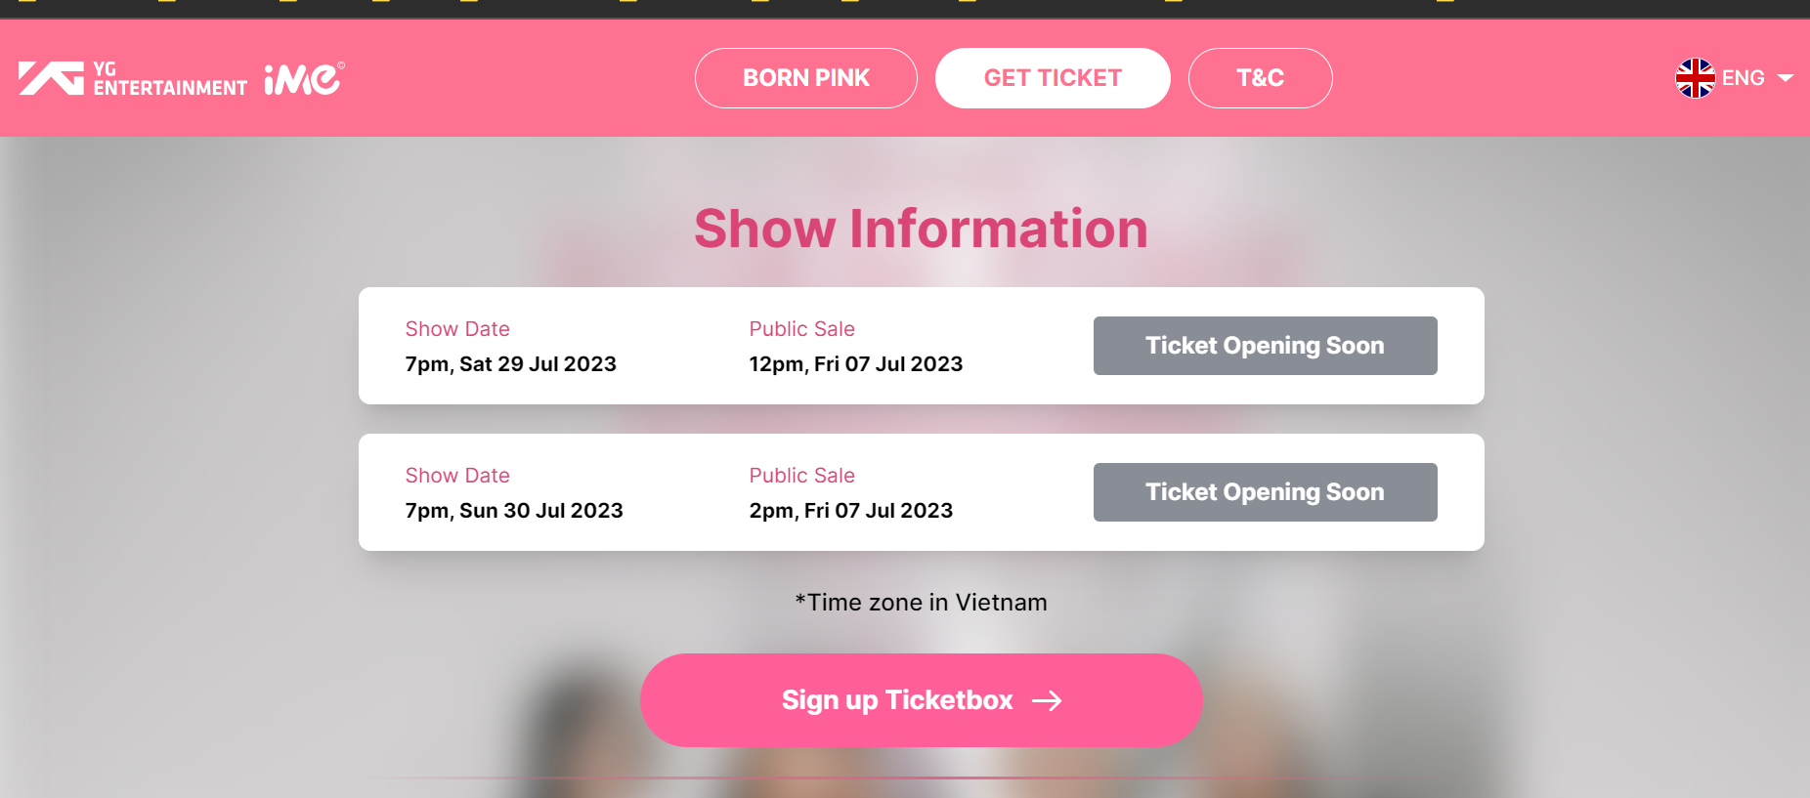This screenshot has height=798, width=1810.
Task: Click the second show's Show Date label
Action: tap(457, 476)
